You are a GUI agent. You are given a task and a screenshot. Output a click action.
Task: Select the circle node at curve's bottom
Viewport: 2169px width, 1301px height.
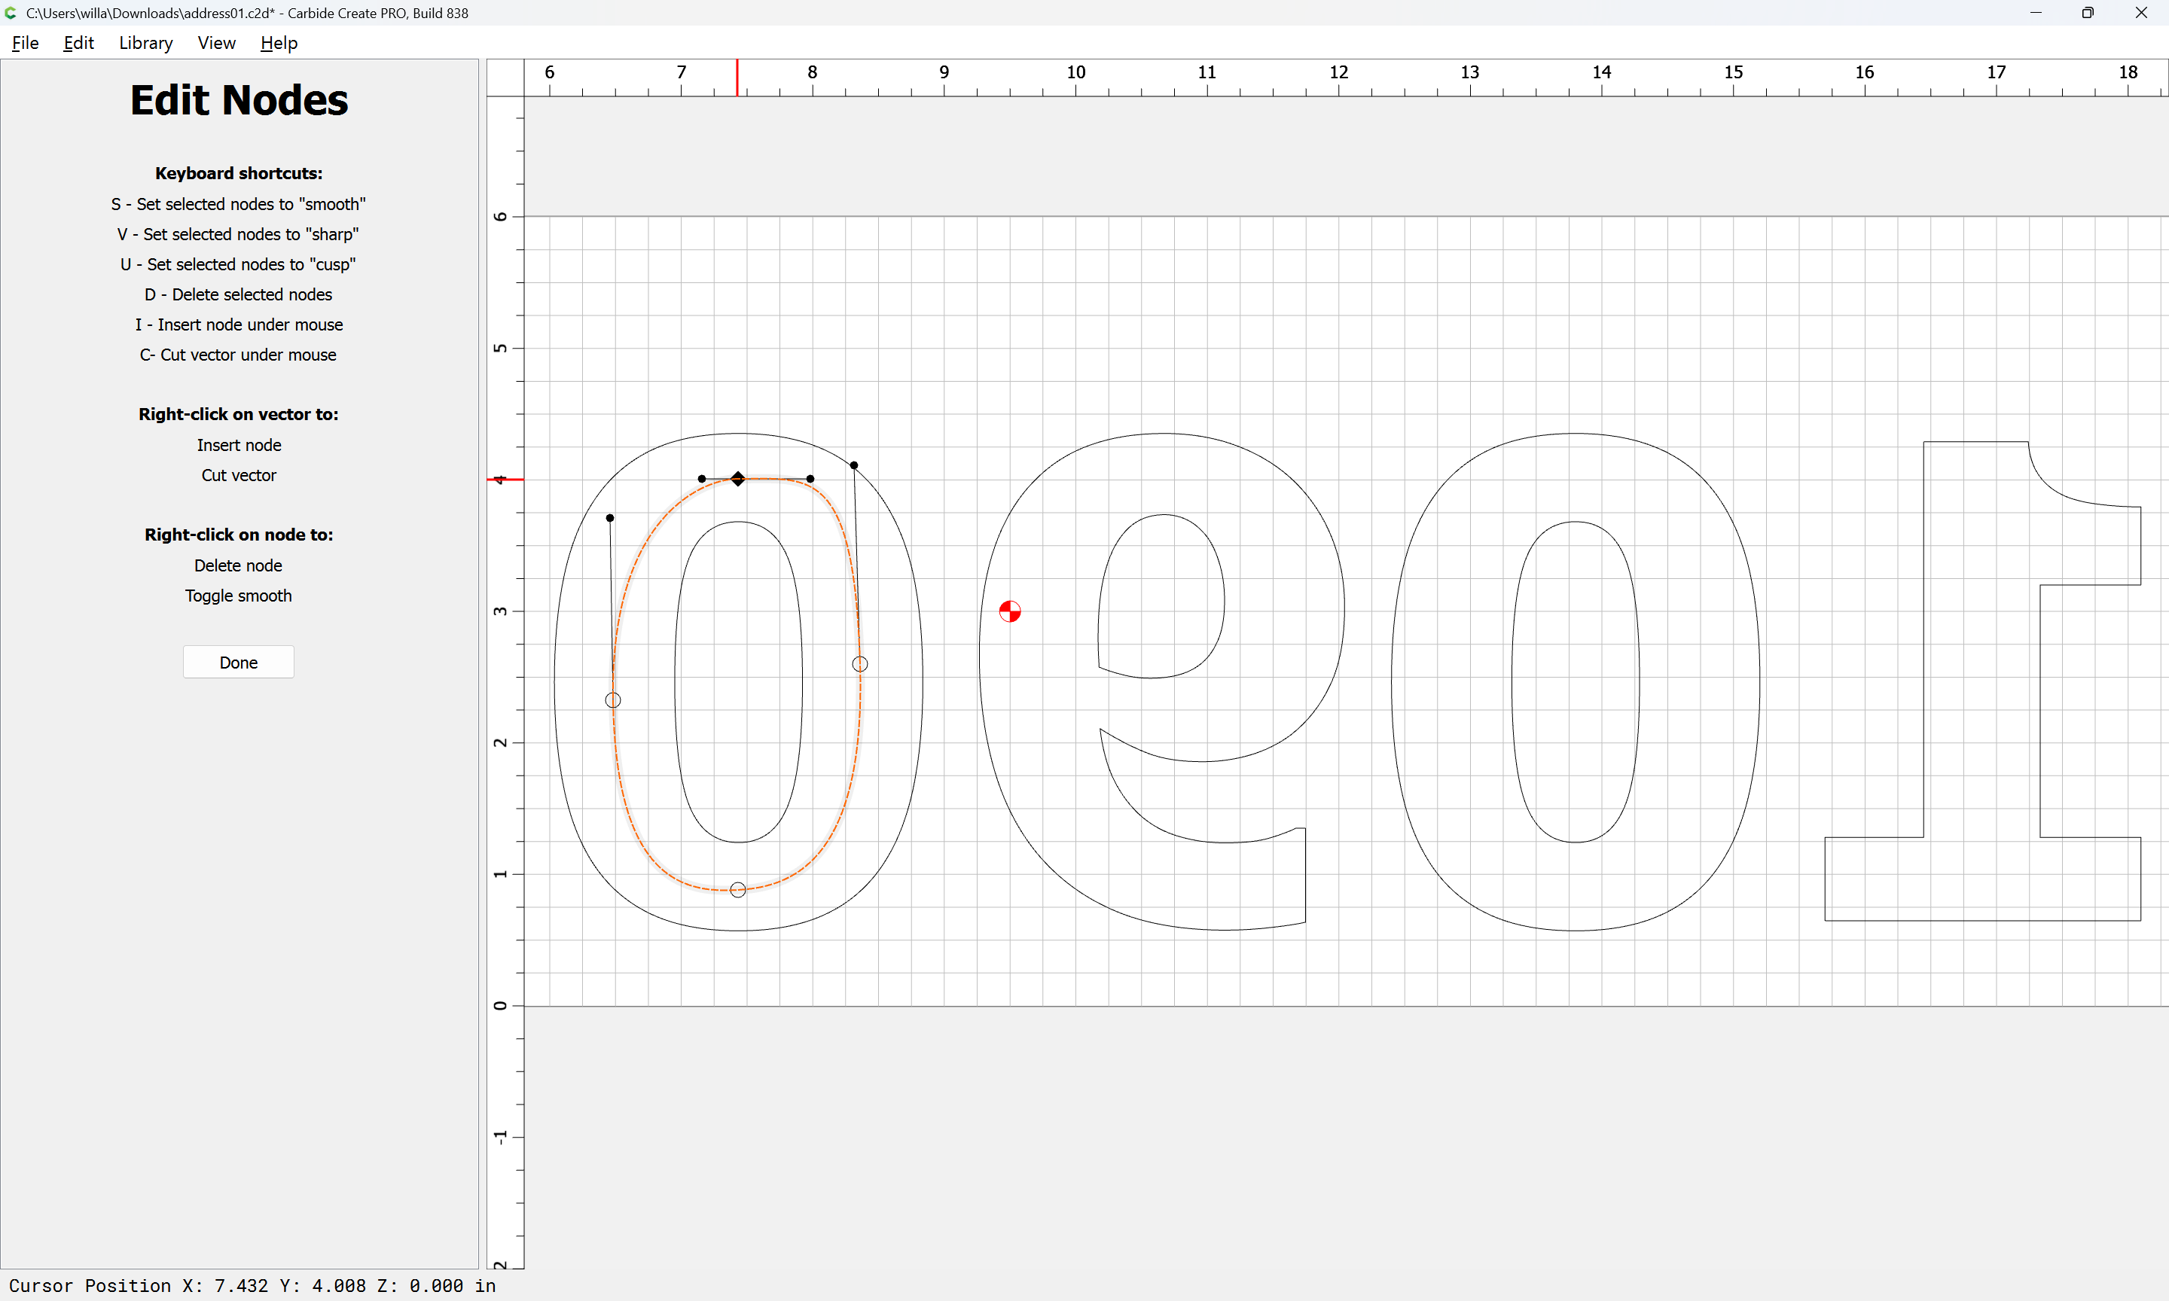(738, 890)
